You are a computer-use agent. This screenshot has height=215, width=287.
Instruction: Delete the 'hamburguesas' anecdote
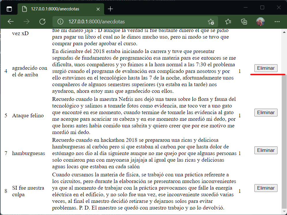click(266, 150)
